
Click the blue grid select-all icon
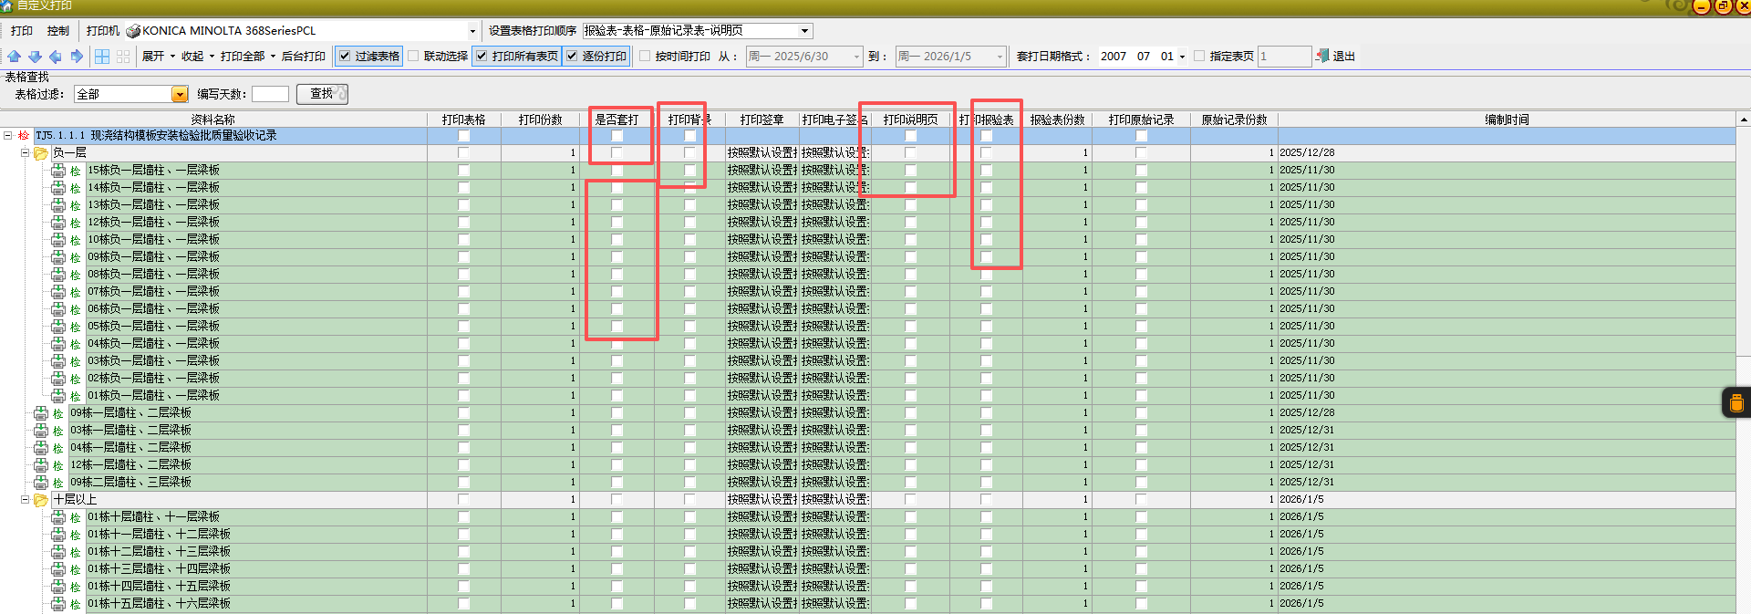[102, 57]
